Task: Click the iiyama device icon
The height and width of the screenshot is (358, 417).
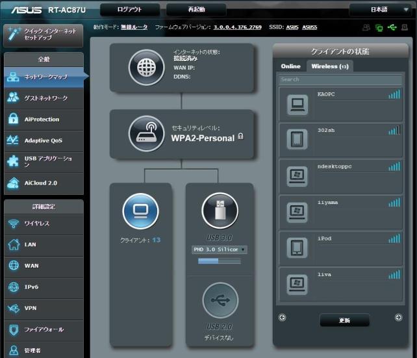Action: [x=297, y=212]
